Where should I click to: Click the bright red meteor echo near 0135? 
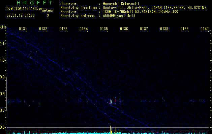click(111, 102)
